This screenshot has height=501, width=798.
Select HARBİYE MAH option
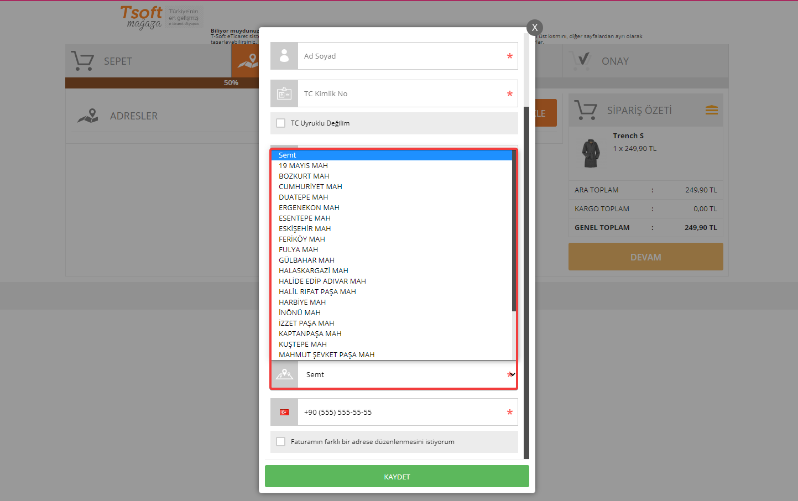click(392, 302)
